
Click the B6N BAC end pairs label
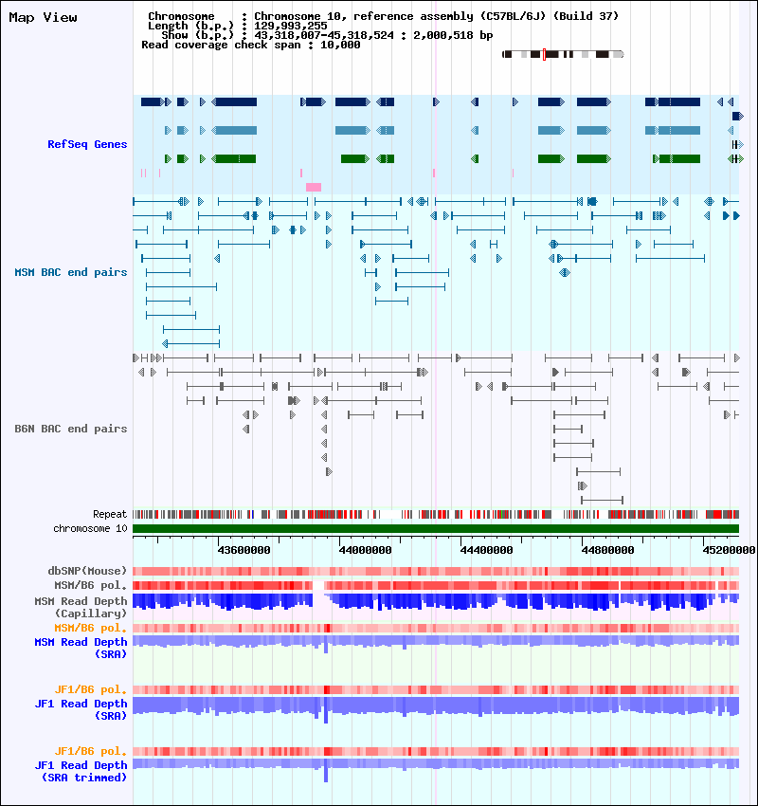tap(71, 429)
